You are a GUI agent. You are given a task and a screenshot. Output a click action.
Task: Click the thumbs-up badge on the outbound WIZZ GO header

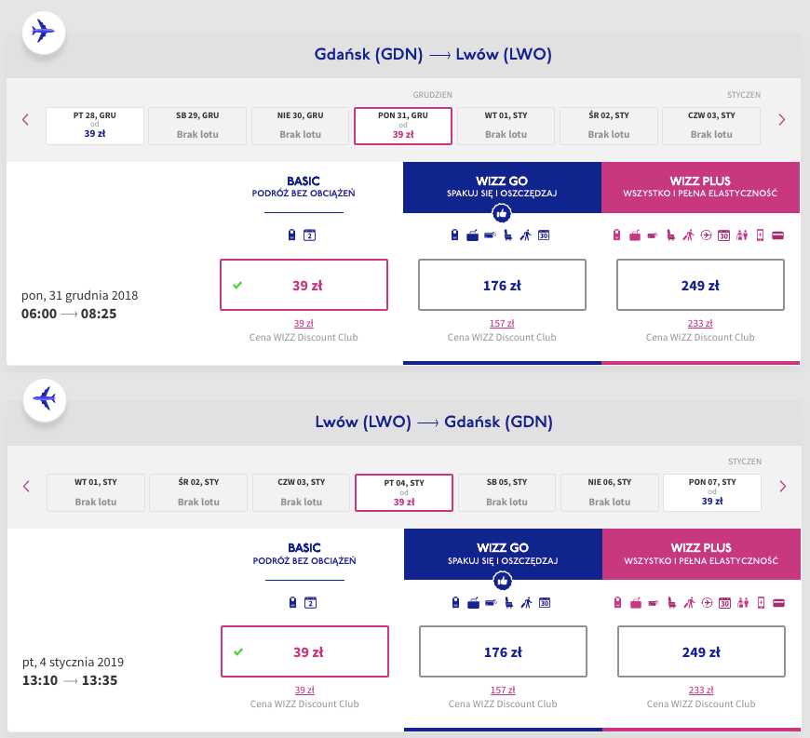[x=502, y=213]
